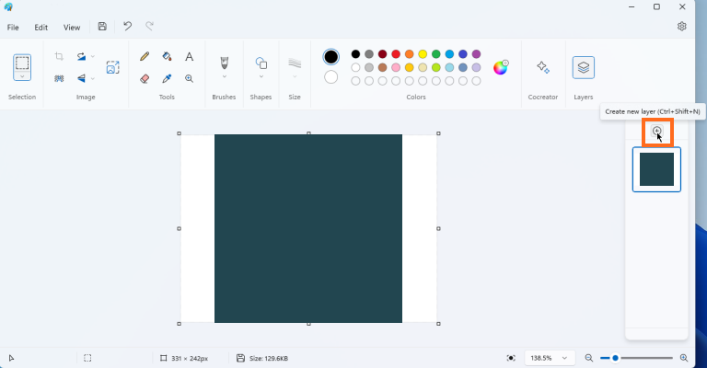Pick the orange color swatch

click(410, 54)
